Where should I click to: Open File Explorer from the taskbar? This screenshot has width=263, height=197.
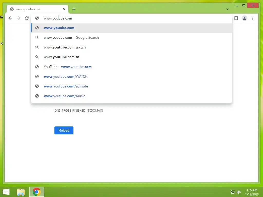[x=21, y=192]
